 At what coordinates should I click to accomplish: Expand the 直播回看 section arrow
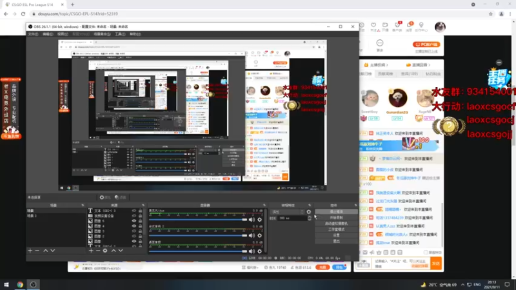[430, 65]
